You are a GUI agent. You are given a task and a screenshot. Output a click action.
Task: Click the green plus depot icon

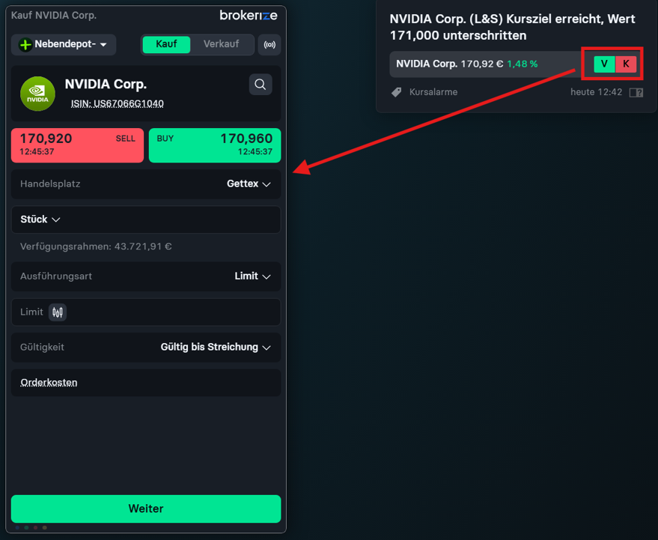[x=25, y=44]
